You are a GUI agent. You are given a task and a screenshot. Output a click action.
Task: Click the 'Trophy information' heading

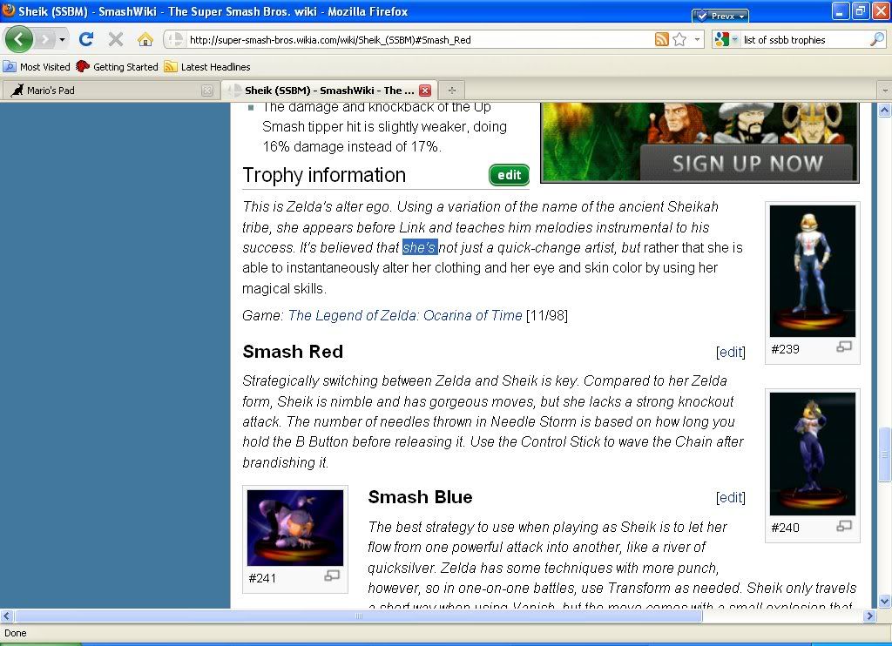(324, 175)
